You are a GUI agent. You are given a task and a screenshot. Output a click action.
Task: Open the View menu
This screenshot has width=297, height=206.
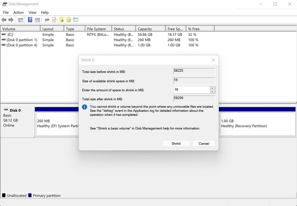[32, 13]
